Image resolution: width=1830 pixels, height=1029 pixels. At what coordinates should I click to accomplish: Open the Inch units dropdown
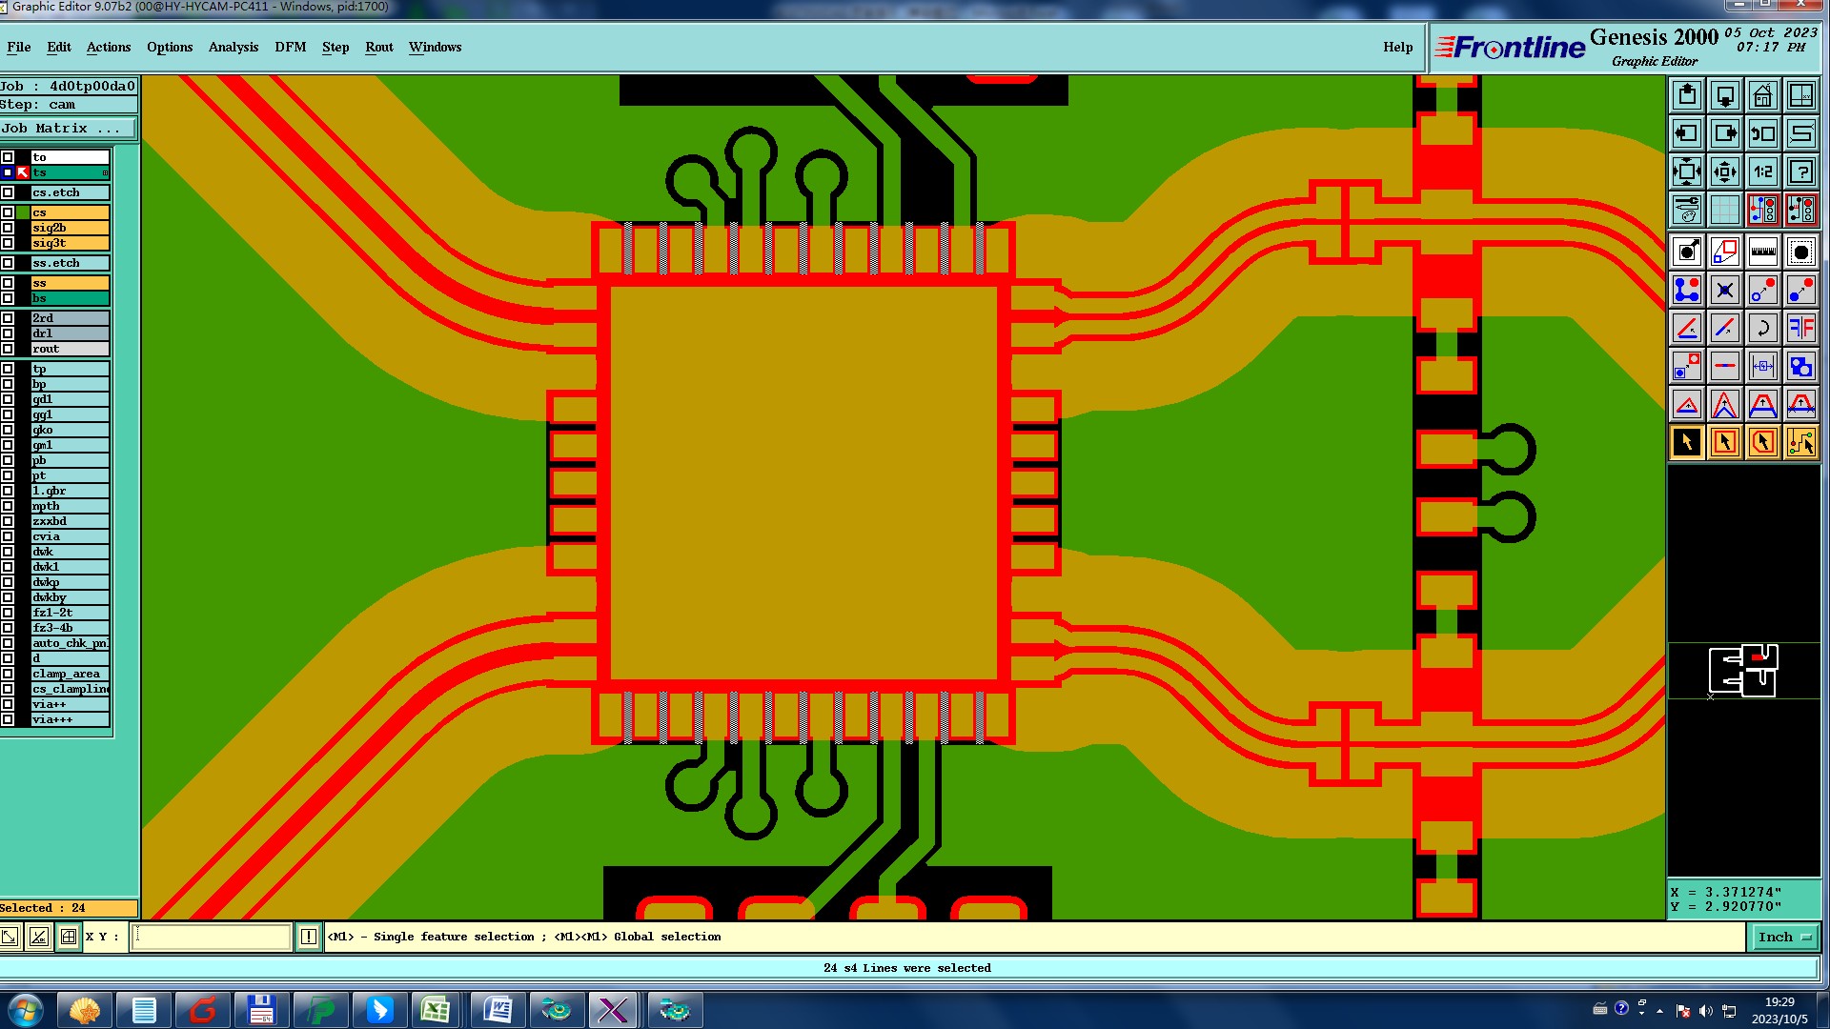(1784, 937)
